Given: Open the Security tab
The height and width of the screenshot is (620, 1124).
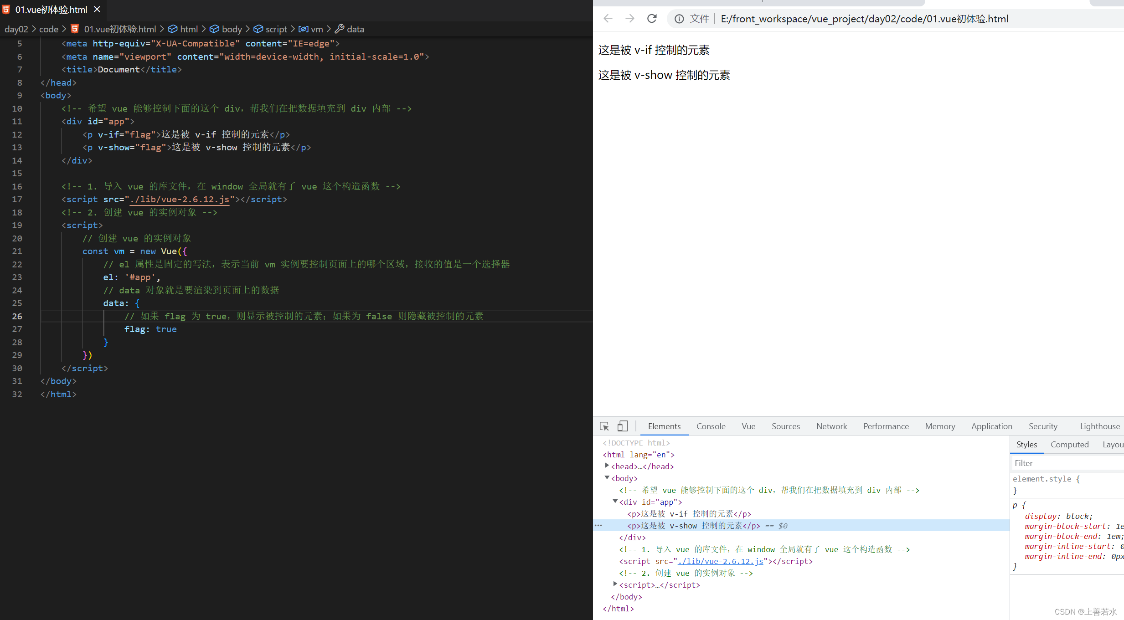Looking at the screenshot, I should tap(1043, 426).
